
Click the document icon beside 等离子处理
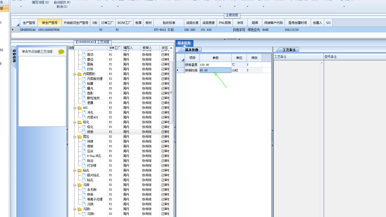(84, 199)
